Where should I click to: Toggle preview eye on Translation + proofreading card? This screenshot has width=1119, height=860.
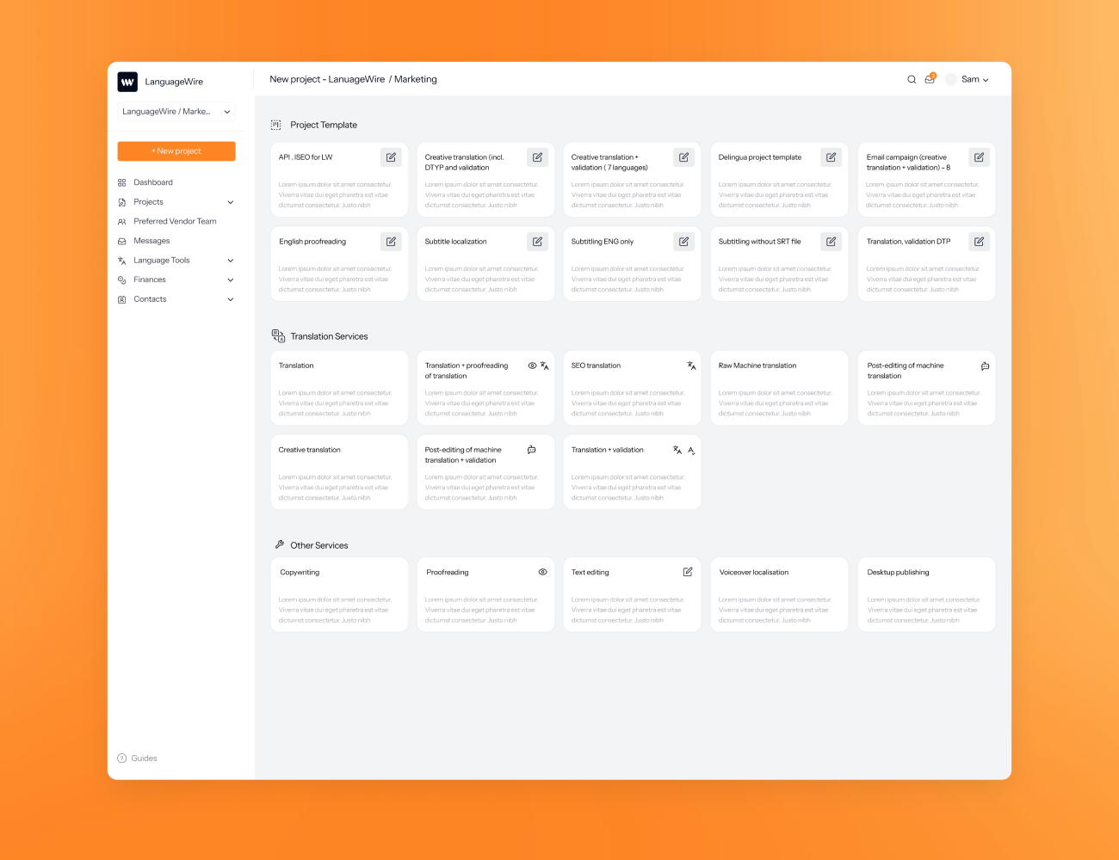[532, 365]
